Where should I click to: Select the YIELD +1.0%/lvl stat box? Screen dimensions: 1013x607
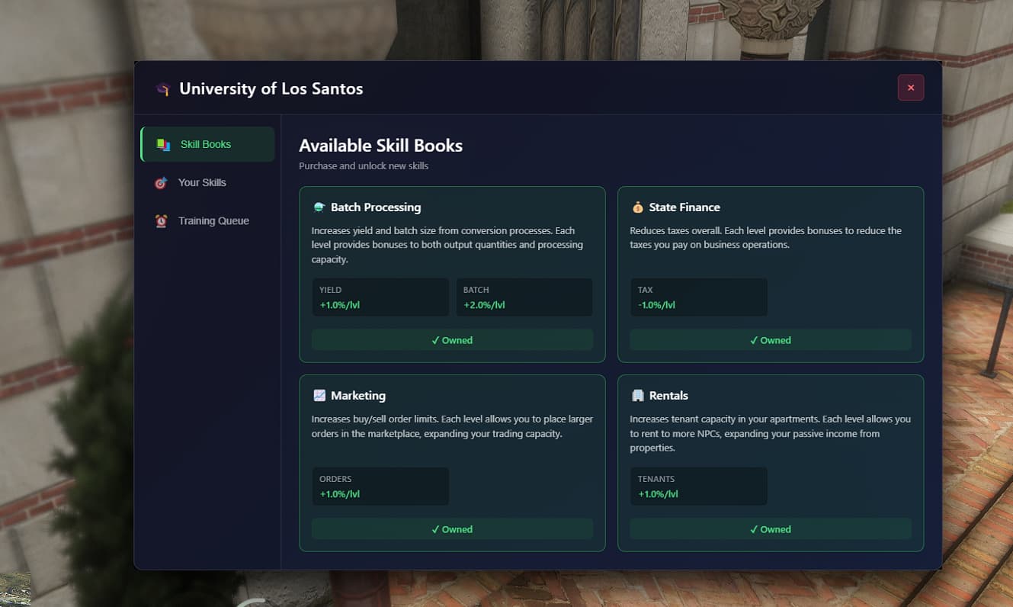click(x=380, y=297)
